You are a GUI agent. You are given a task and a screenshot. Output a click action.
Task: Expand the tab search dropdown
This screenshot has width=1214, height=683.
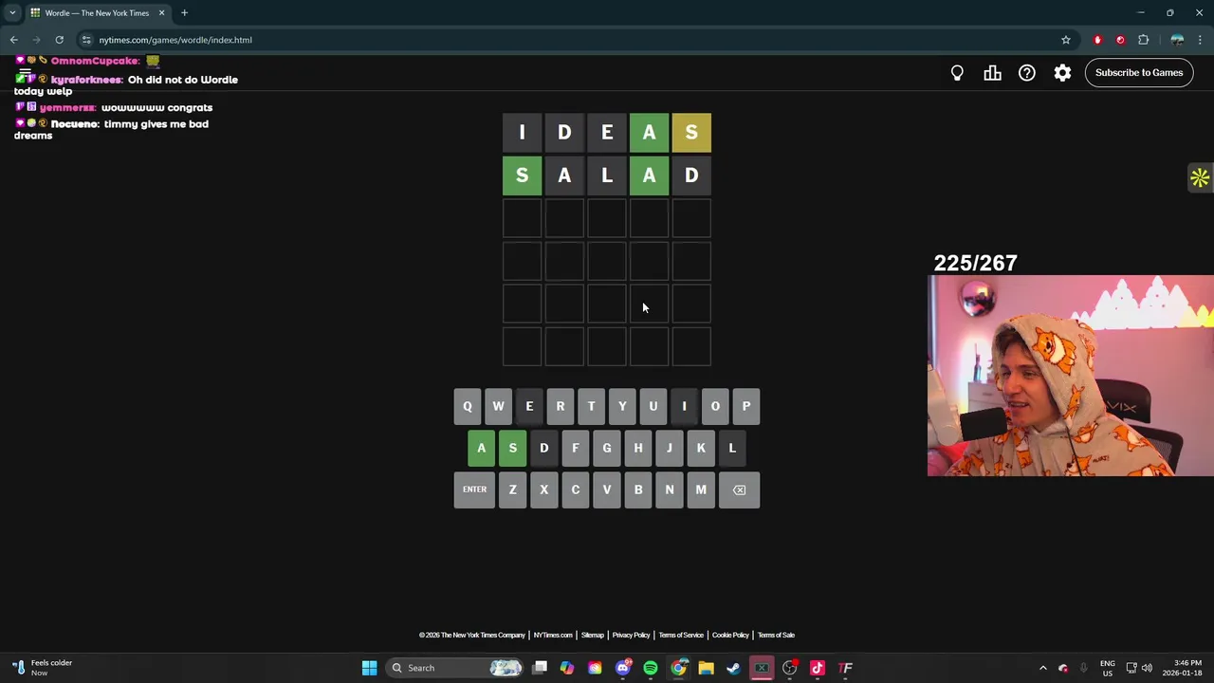[x=12, y=13]
